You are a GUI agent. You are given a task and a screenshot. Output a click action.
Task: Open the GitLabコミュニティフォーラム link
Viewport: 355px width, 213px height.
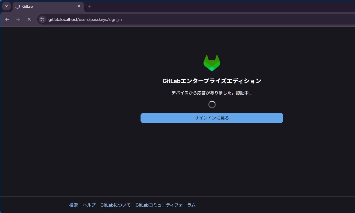tap(165, 205)
